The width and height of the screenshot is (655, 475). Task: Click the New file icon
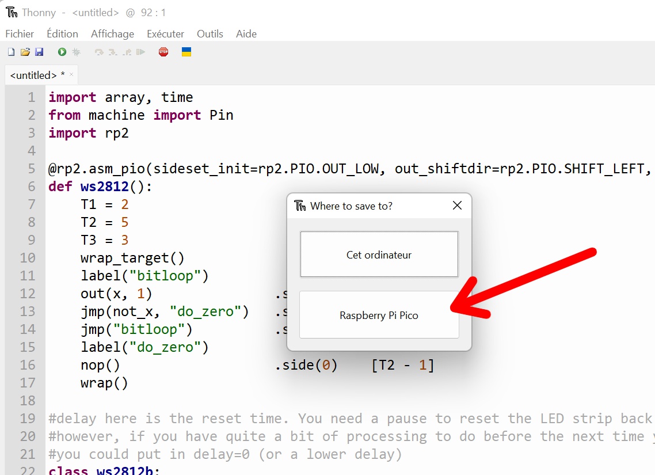pos(12,52)
